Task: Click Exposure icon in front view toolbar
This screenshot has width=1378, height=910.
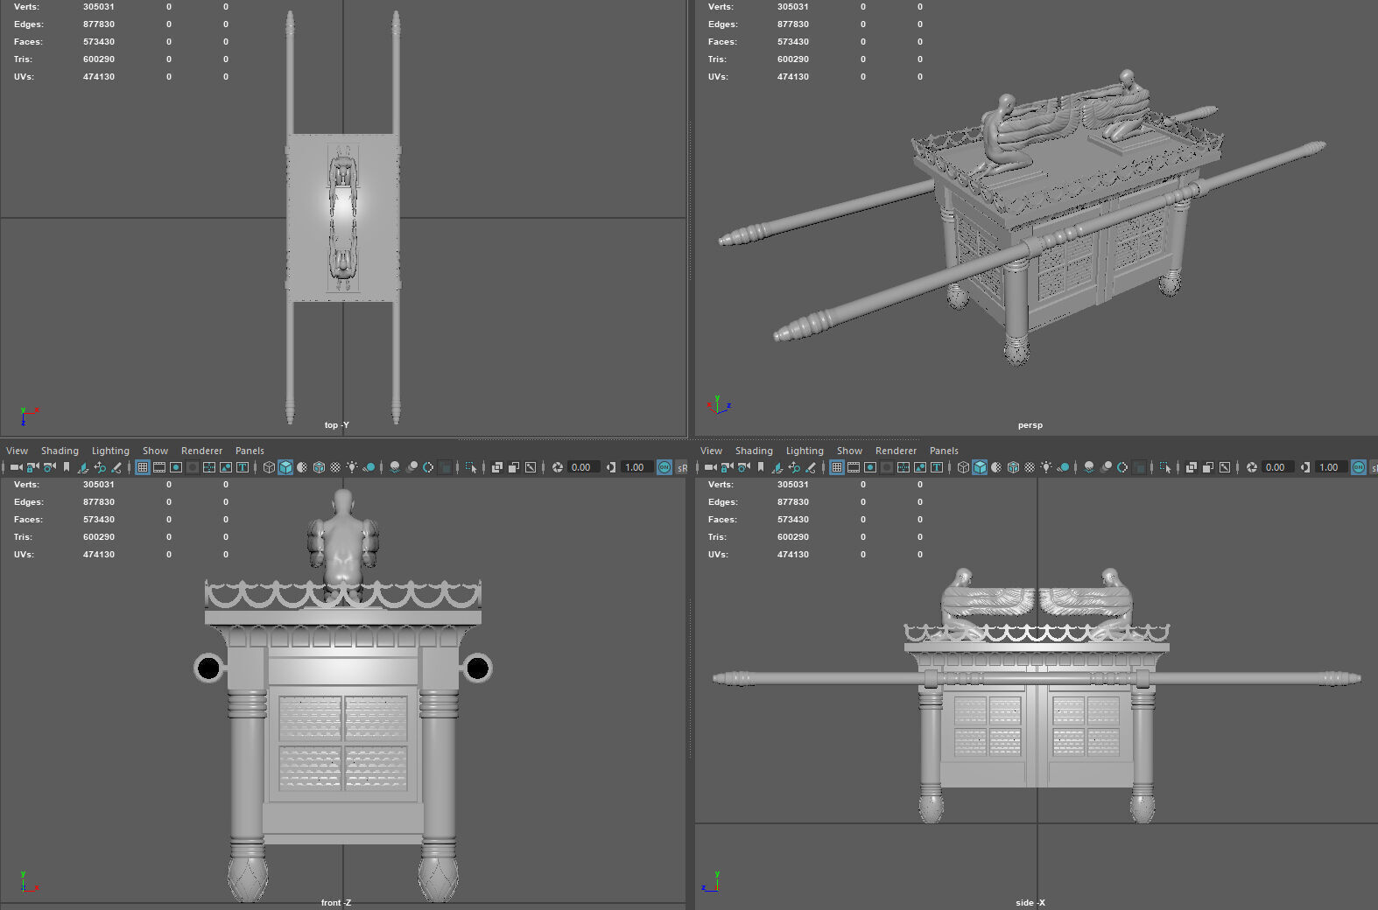Action: click(x=558, y=467)
